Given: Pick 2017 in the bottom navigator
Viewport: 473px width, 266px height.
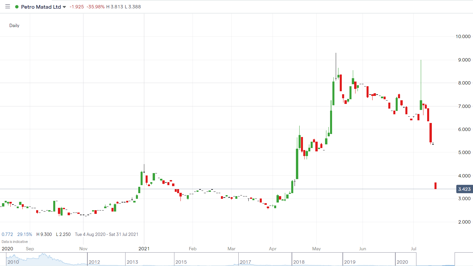Looking at the screenshot, I should tap(245, 262).
